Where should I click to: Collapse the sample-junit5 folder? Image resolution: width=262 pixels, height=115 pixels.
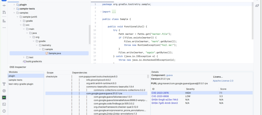17,17
